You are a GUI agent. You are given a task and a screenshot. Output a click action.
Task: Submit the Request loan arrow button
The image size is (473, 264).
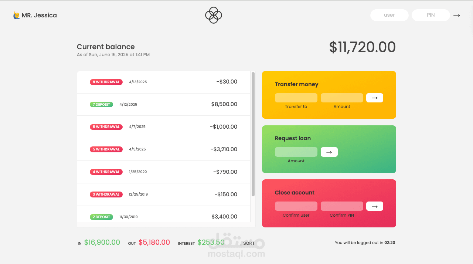point(329,152)
